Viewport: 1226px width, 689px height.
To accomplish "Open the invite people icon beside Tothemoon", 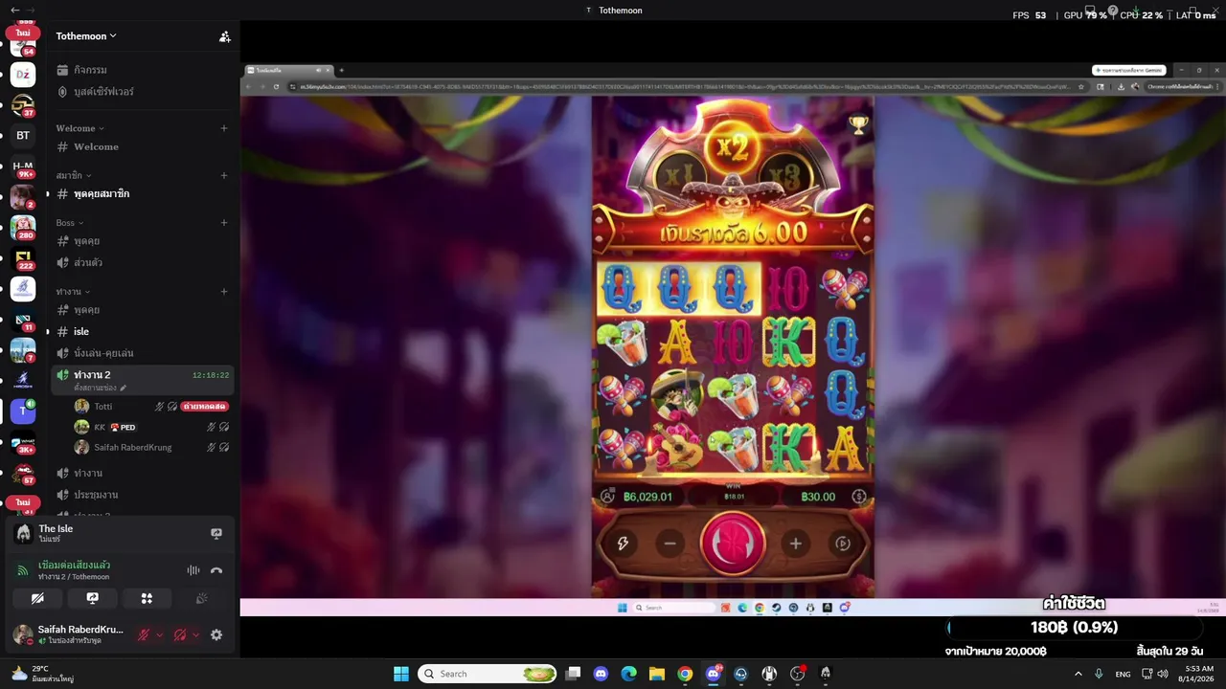I will coord(224,36).
